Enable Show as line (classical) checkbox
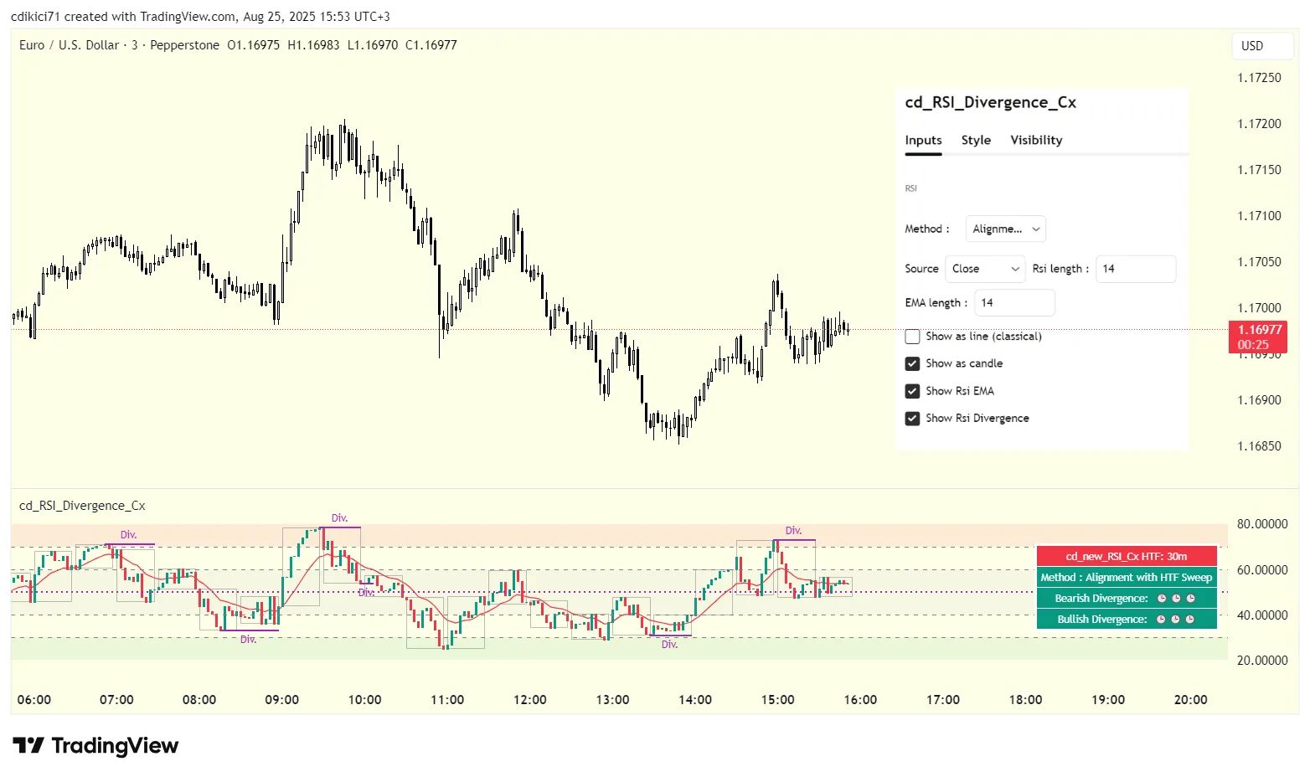 pos(913,337)
